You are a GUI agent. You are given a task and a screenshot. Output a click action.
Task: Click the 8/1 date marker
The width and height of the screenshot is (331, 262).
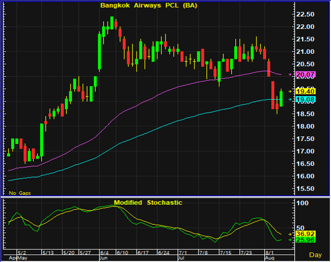pos(270,253)
